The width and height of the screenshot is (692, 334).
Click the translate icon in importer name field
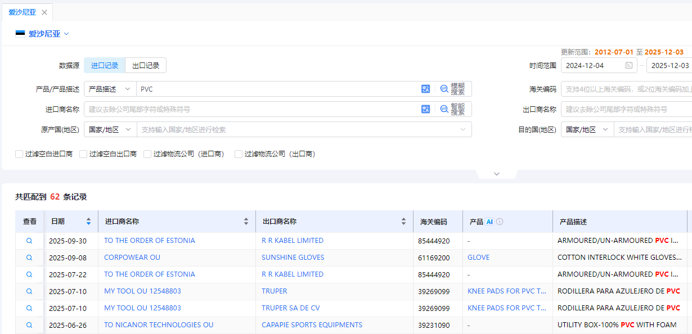pyautogui.click(x=425, y=109)
